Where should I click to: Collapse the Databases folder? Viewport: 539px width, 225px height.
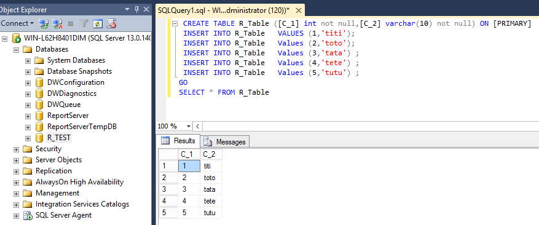pyautogui.click(x=16, y=50)
